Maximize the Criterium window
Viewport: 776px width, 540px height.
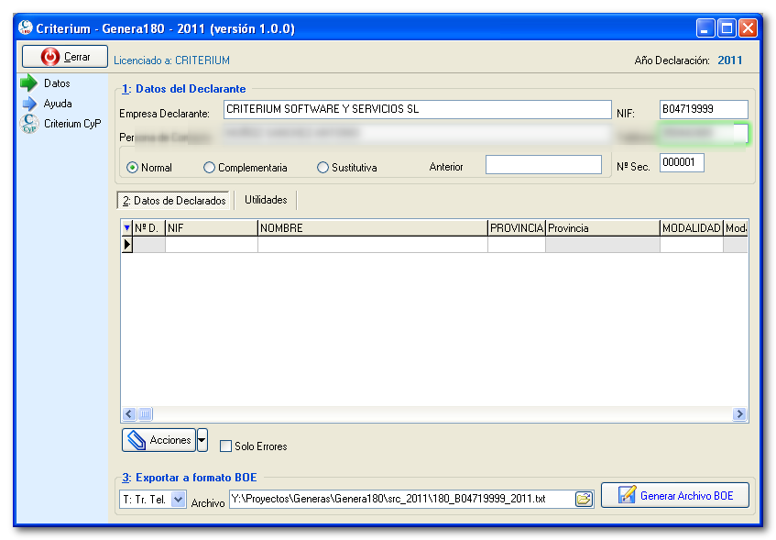click(x=727, y=28)
